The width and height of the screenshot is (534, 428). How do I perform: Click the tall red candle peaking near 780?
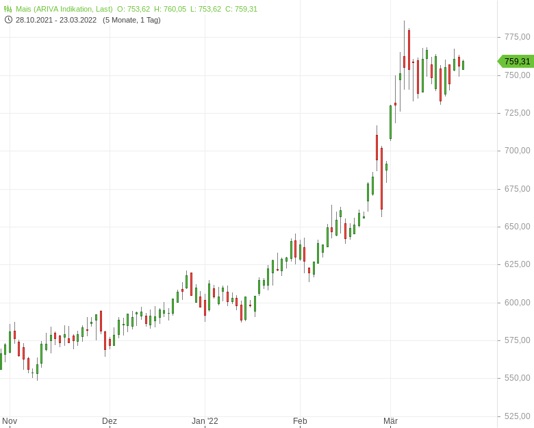tap(409, 50)
